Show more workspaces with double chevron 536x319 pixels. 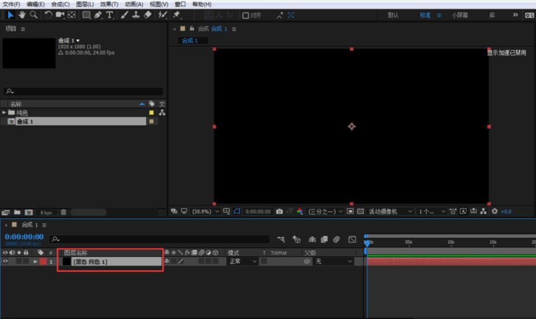tap(515, 14)
